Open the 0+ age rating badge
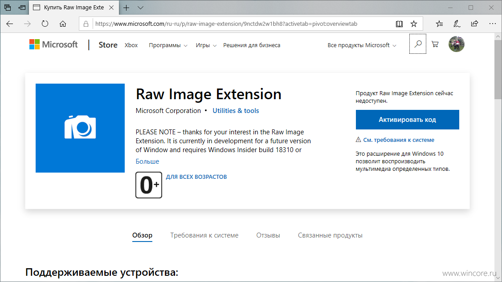Viewport: 502px width, 282px height. [149, 185]
